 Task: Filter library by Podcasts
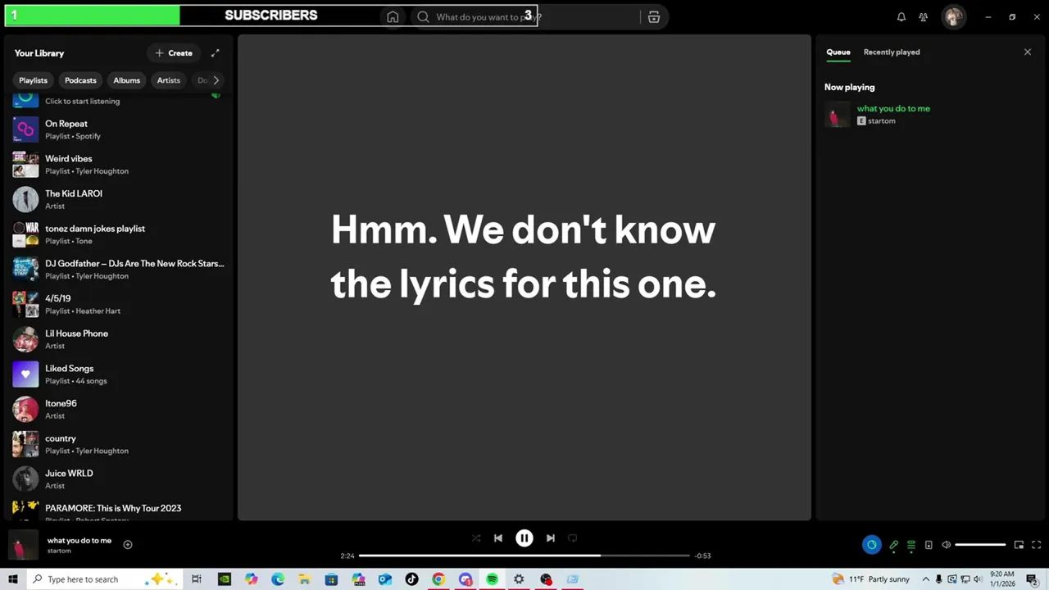click(80, 80)
